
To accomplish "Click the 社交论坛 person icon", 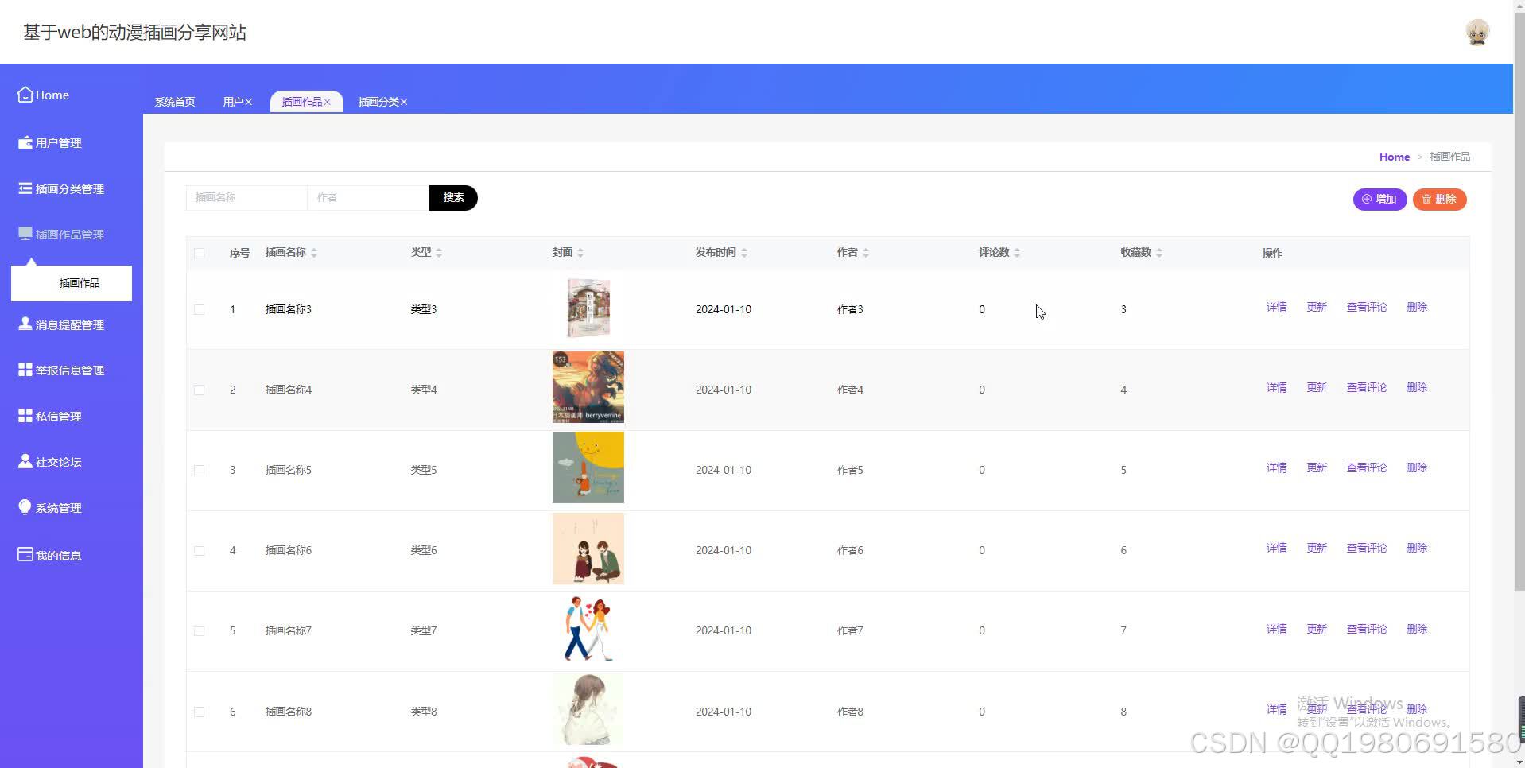I will 25,461.
